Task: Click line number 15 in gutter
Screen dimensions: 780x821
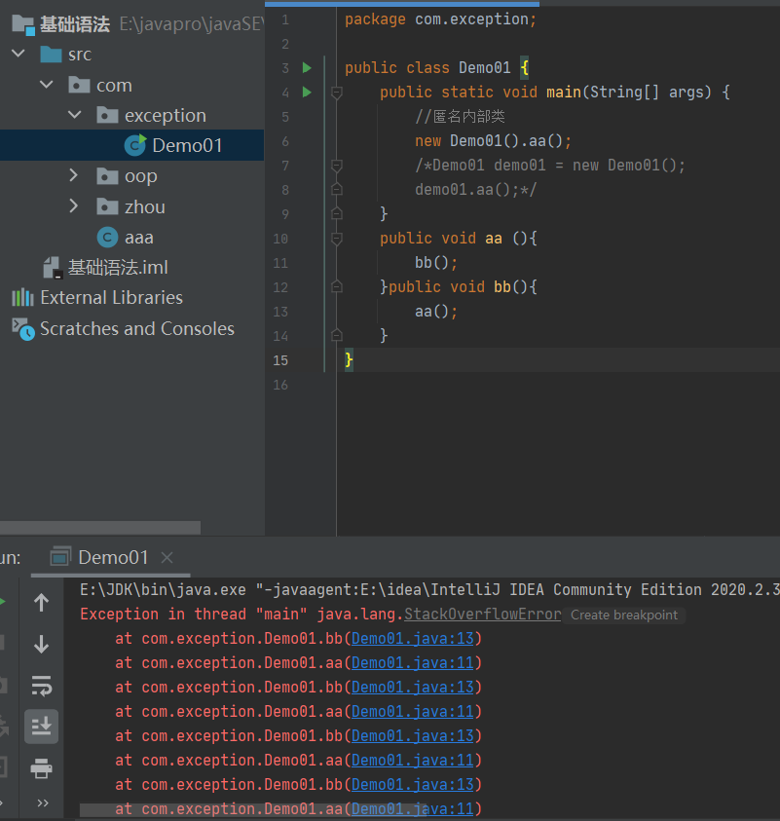Action: point(280,360)
